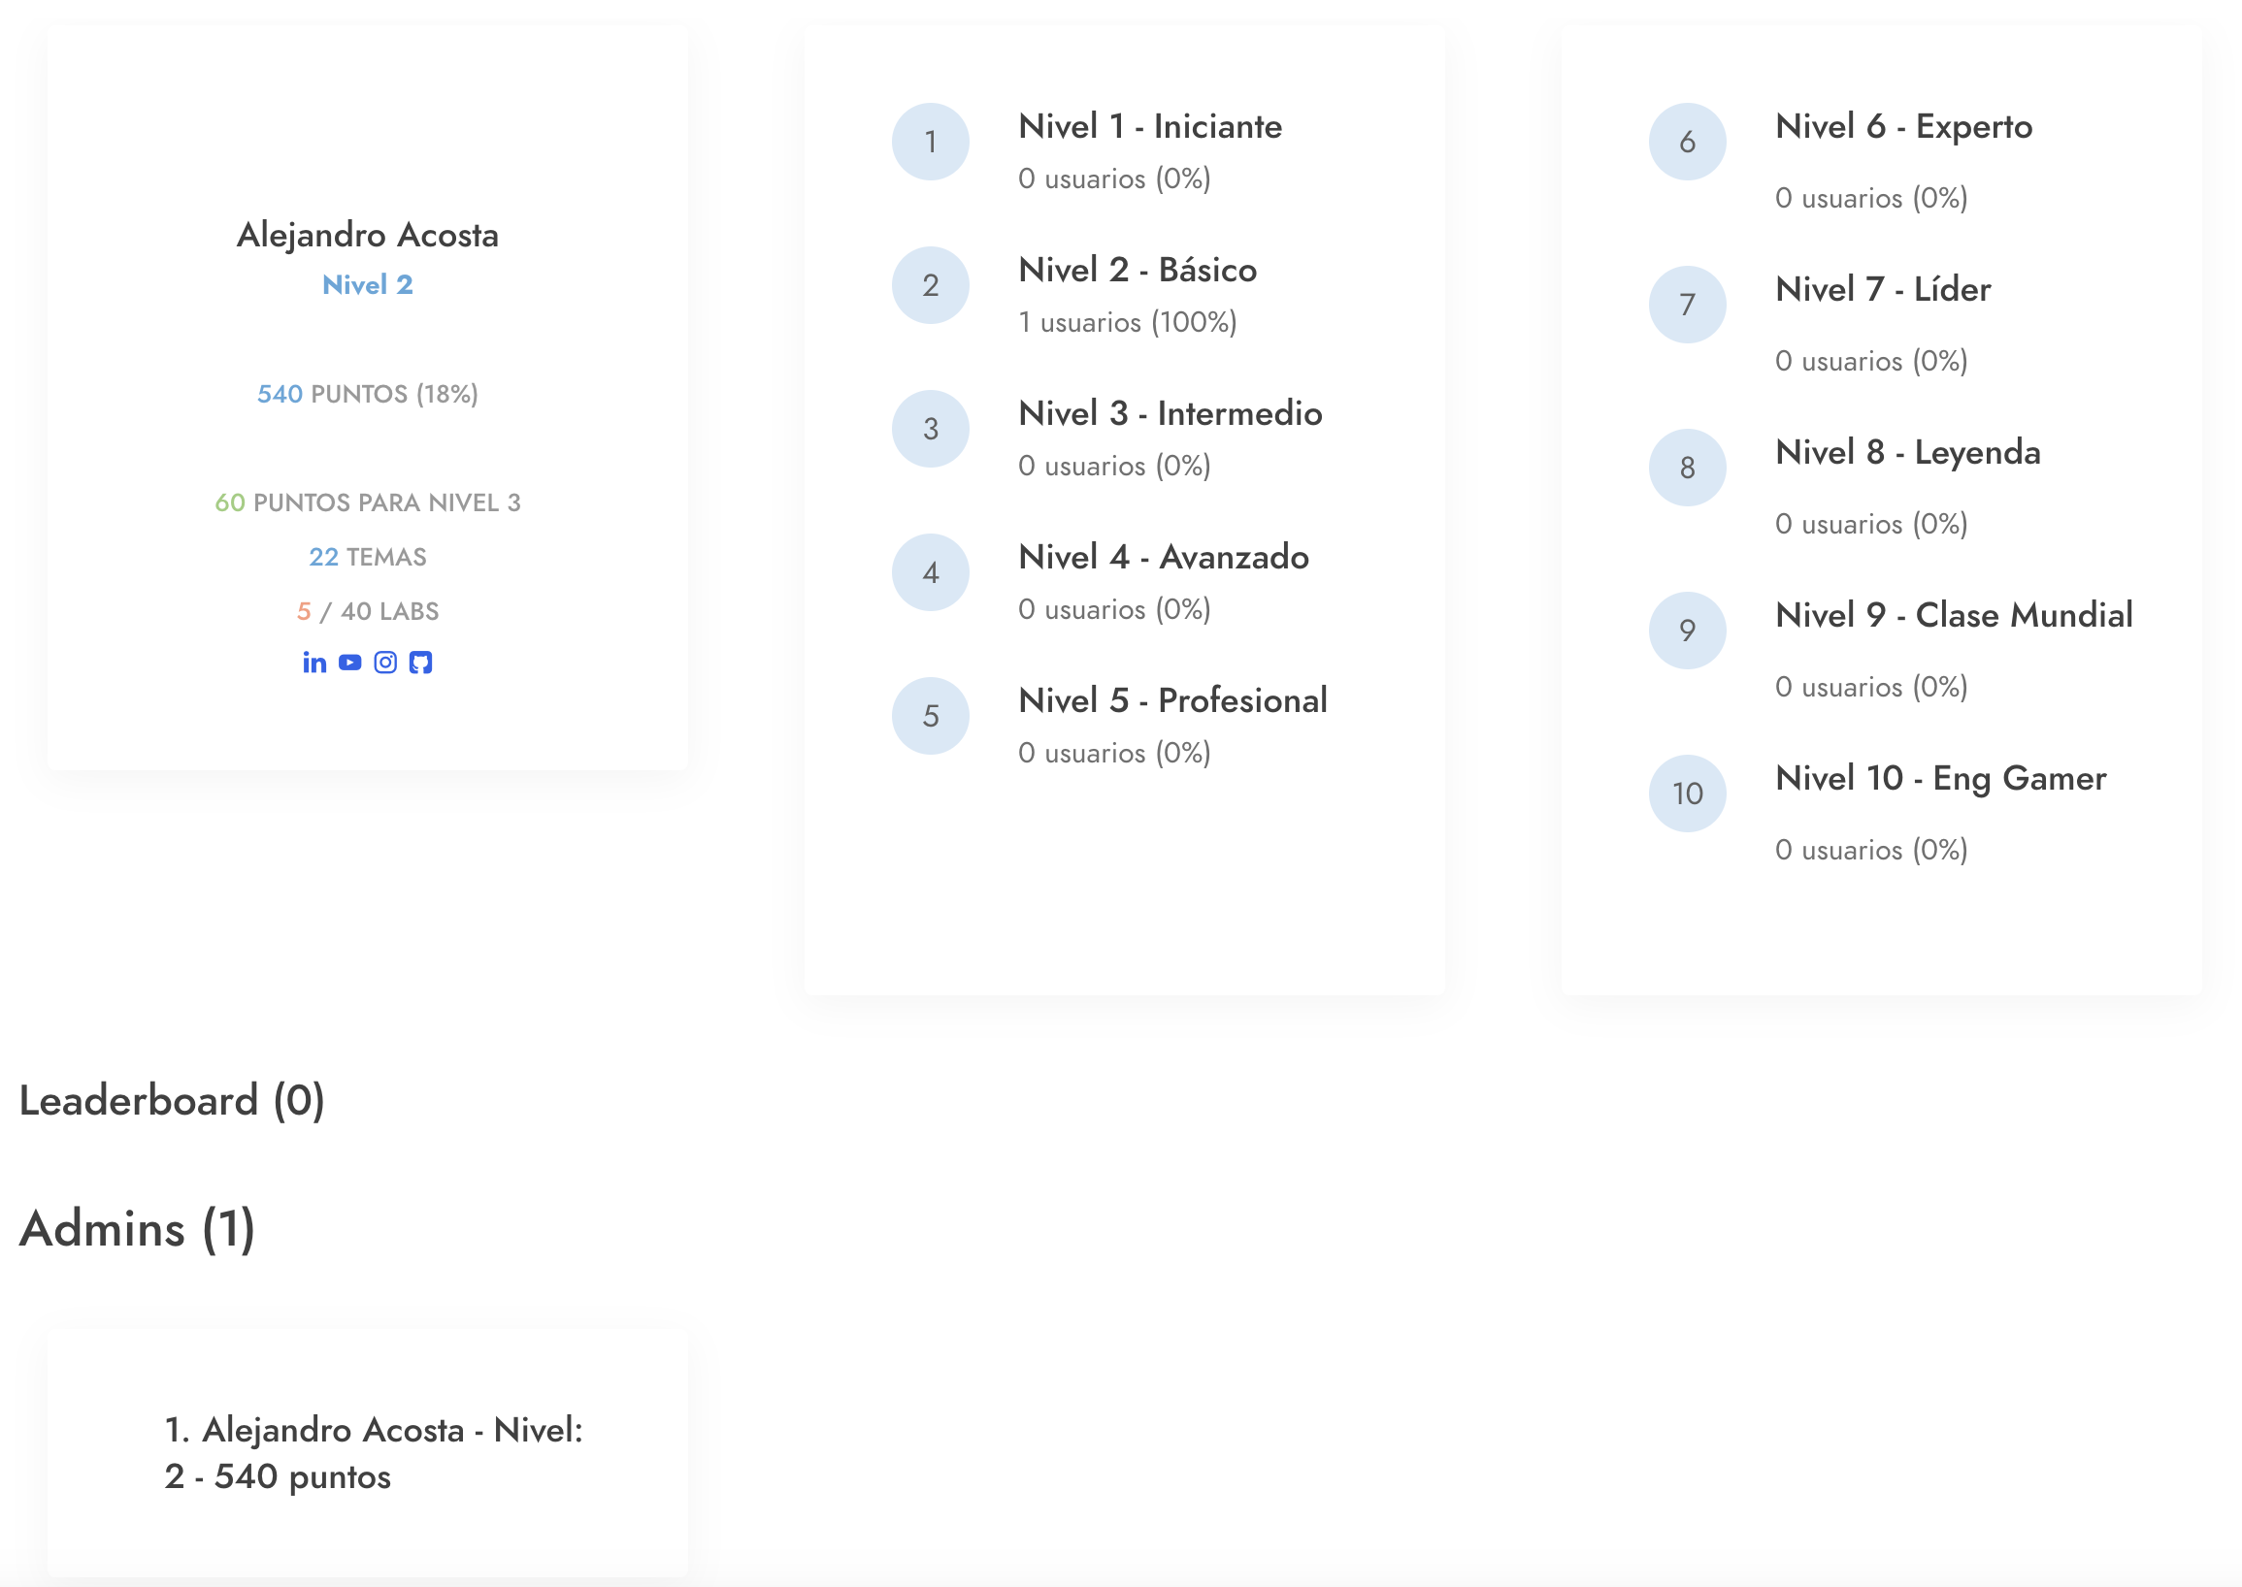Click the level 1 number badge
The height and width of the screenshot is (1587, 2242).
click(930, 142)
